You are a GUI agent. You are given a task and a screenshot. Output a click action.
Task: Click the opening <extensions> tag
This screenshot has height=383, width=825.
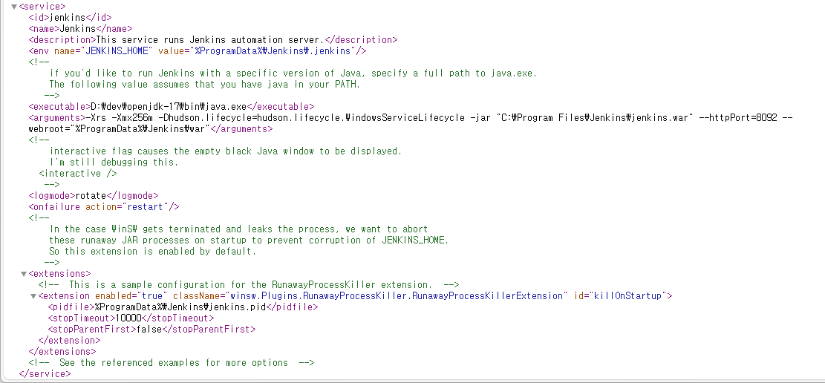pyautogui.click(x=60, y=274)
